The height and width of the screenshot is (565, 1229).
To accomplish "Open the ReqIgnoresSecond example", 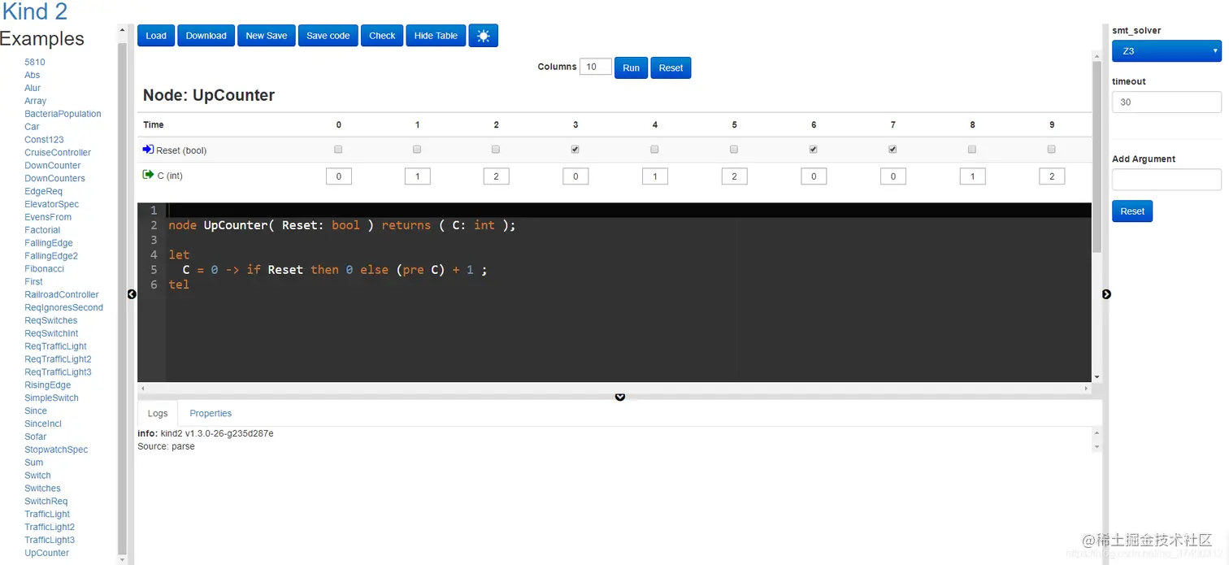I will click(63, 307).
